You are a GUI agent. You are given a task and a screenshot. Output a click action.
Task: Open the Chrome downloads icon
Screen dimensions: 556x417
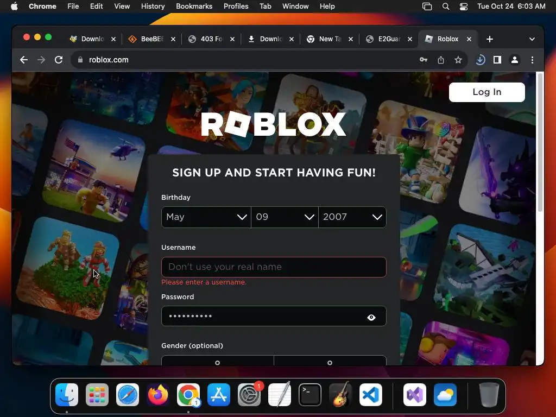point(480,60)
